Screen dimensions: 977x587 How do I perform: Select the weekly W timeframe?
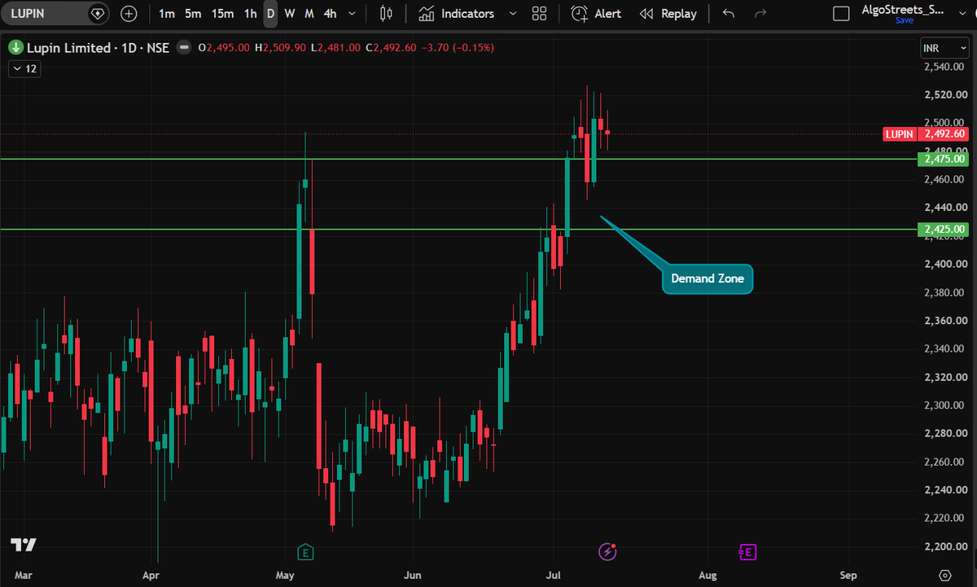pos(290,14)
